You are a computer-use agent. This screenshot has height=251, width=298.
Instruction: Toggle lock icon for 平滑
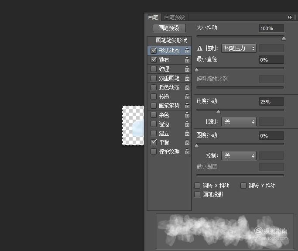pos(187,142)
